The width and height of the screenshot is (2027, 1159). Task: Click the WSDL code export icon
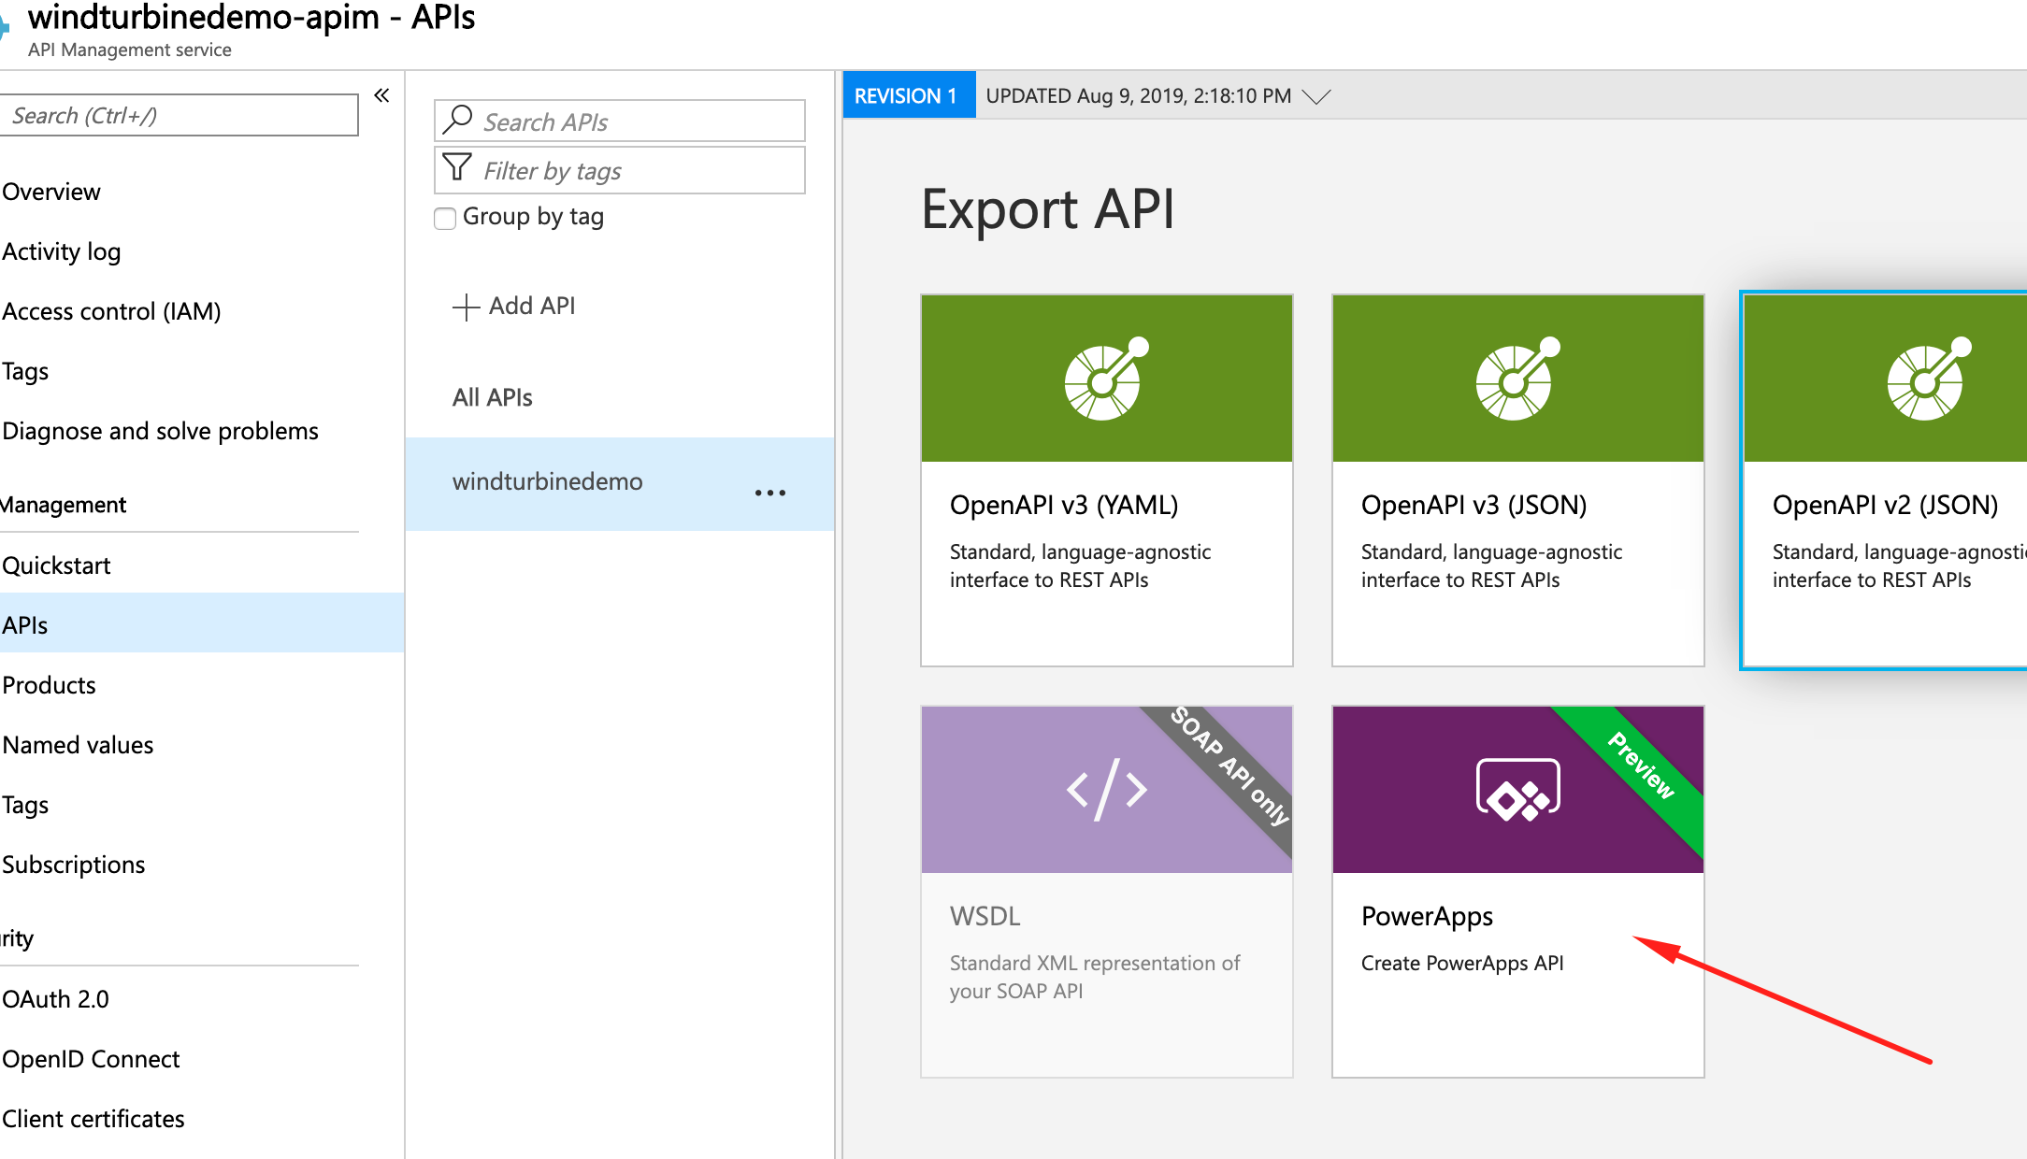pos(1106,790)
